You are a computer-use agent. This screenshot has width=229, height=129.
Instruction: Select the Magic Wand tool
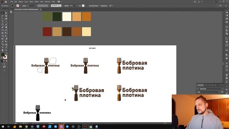coord(3,16)
